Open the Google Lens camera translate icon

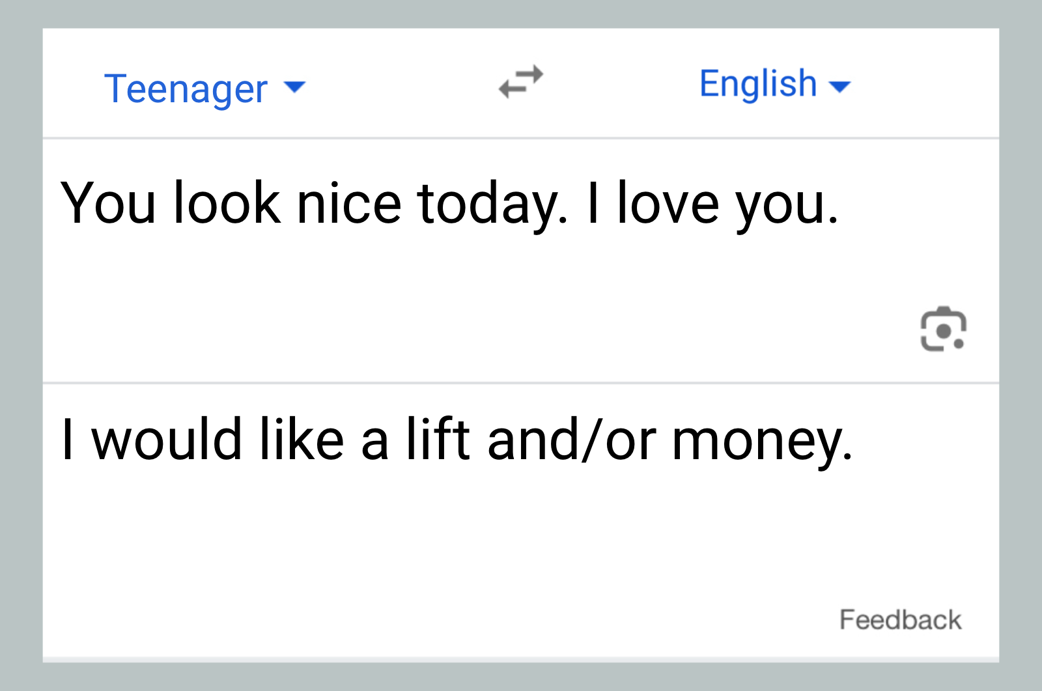tap(942, 329)
